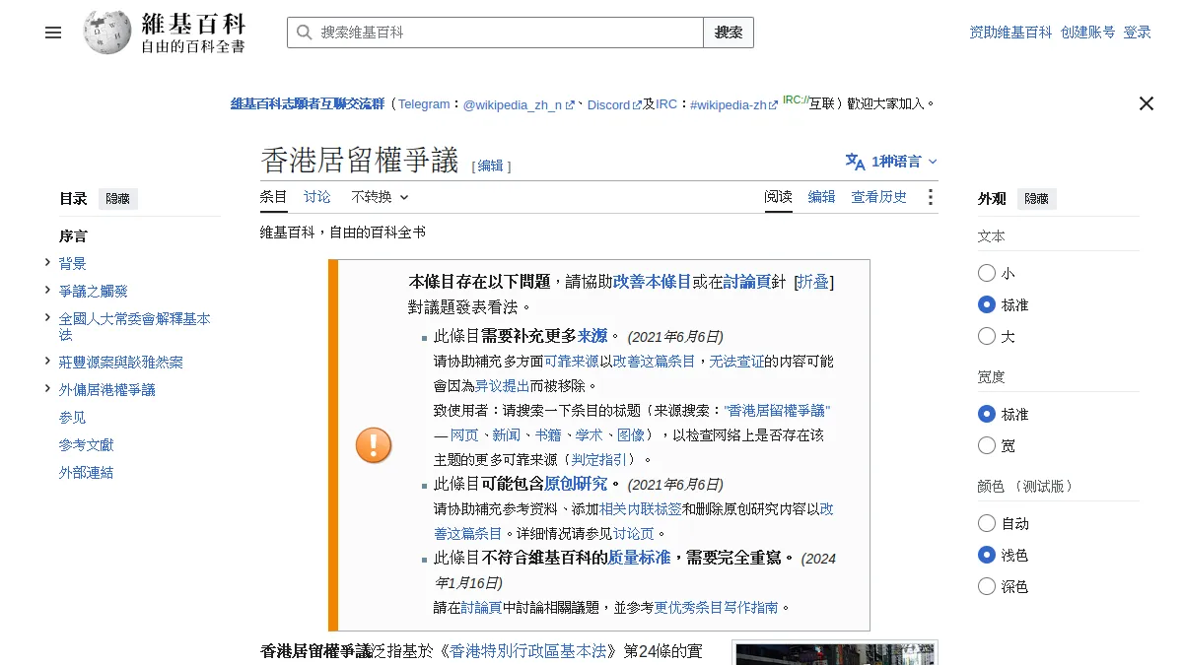The height and width of the screenshot is (665, 1183).
Task: Click external link icon after Discord
Action: [637, 104]
